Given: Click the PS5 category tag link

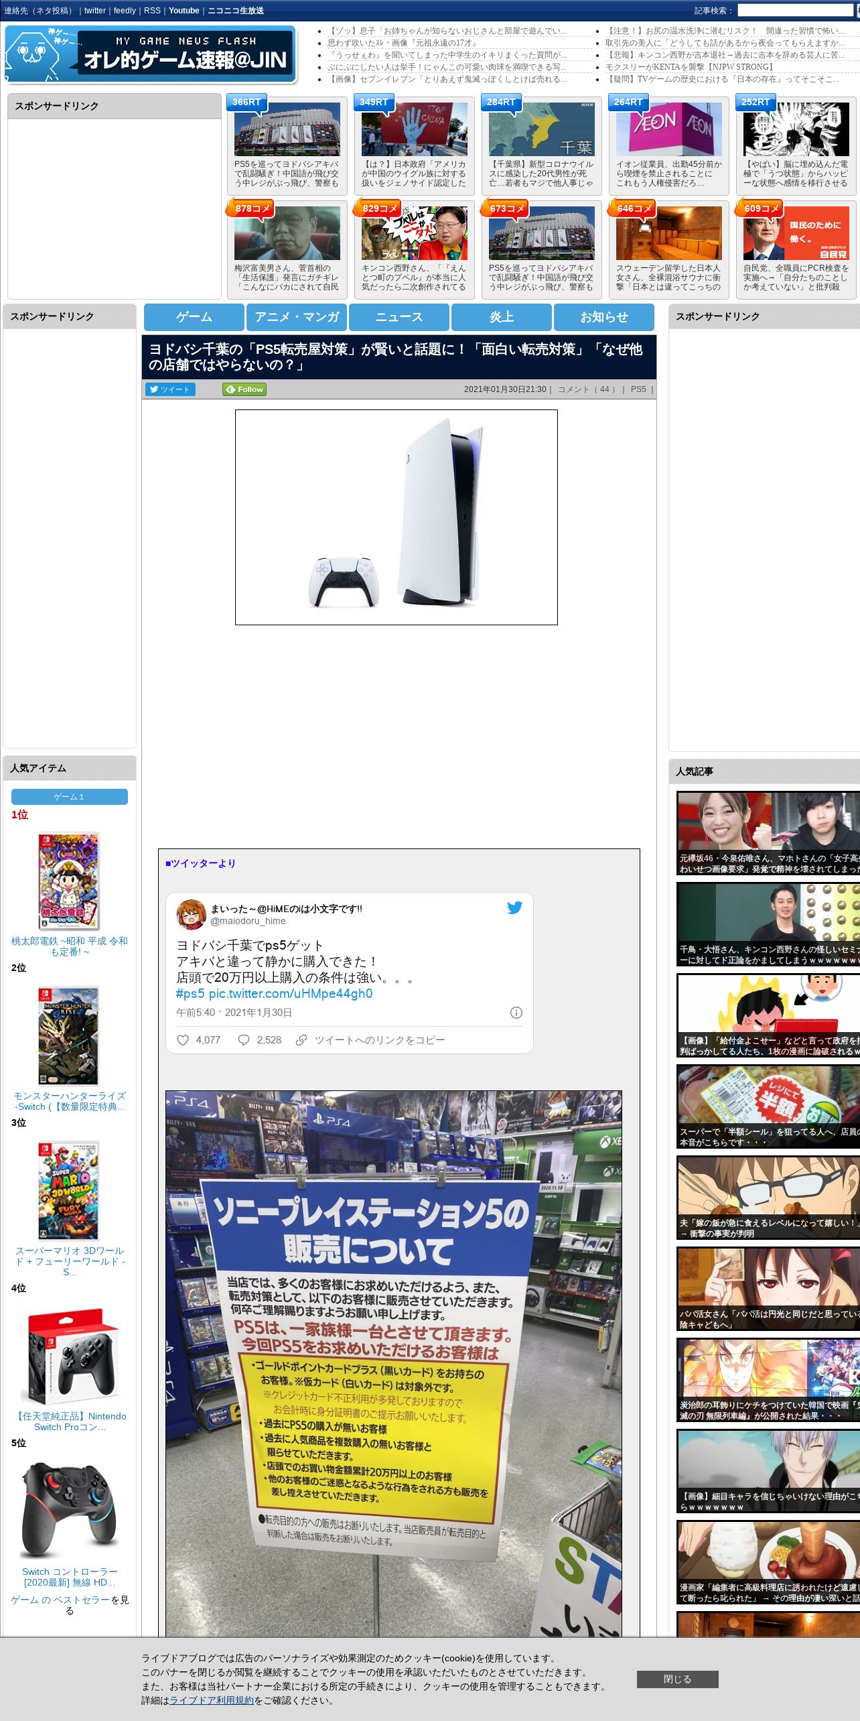Looking at the screenshot, I should (638, 389).
